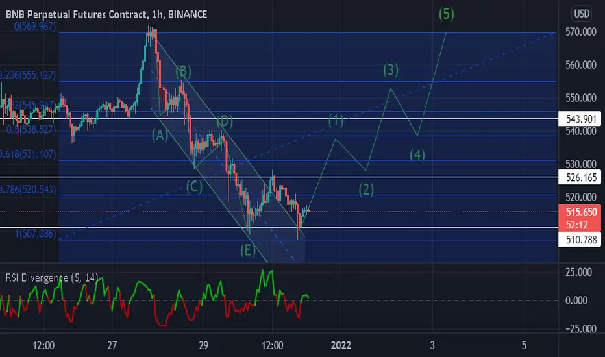This screenshot has width=605, height=357.
Task: Click the corrective wave label (D)
Action: pos(225,121)
